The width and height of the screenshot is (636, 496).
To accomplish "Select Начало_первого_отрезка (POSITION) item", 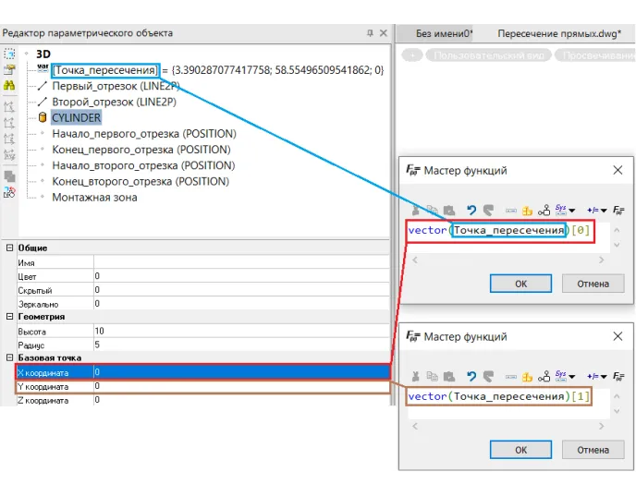I will coord(144,134).
